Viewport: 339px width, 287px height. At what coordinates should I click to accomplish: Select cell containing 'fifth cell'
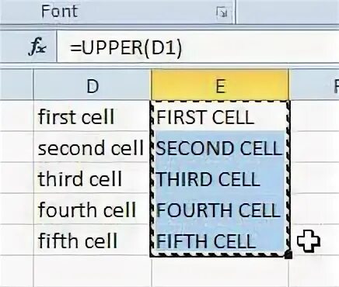point(93,240)
